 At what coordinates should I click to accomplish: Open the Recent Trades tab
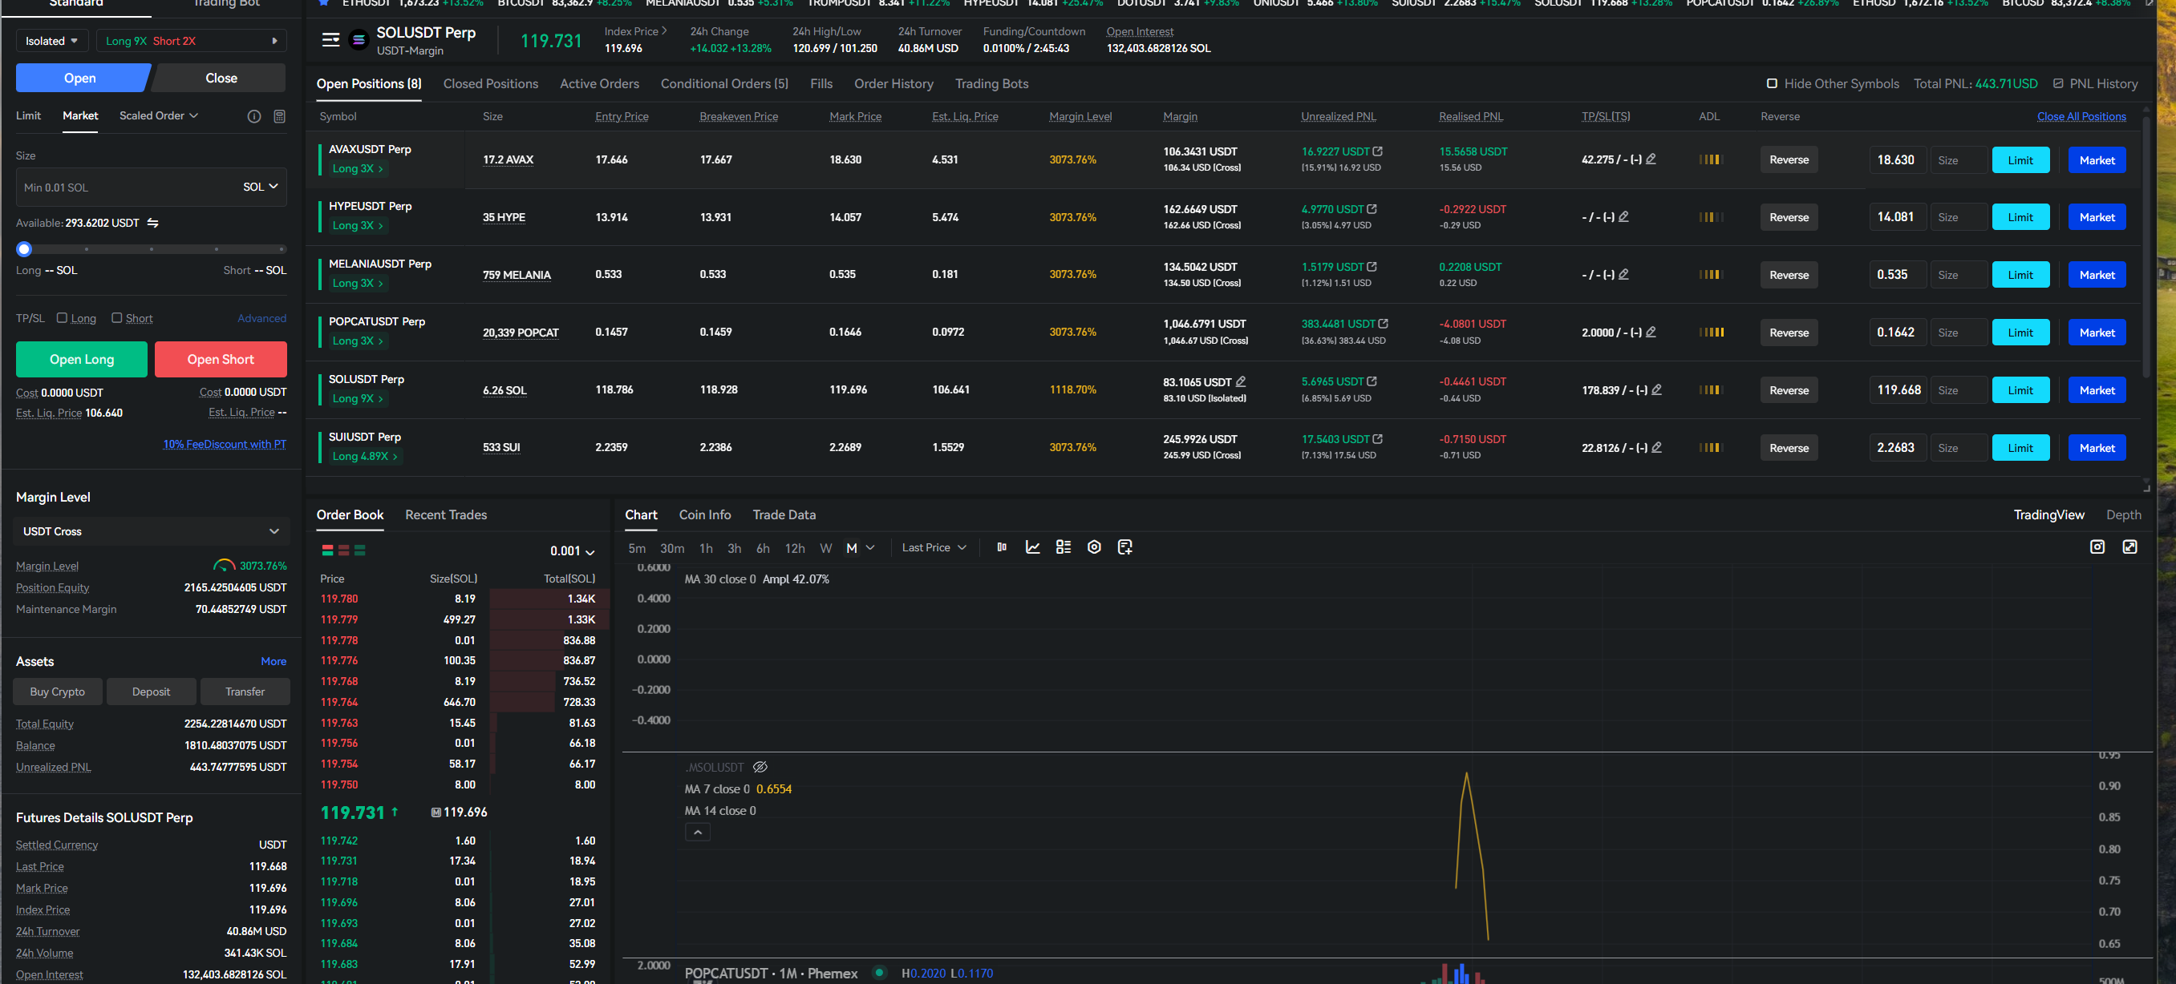pos(445,514)
